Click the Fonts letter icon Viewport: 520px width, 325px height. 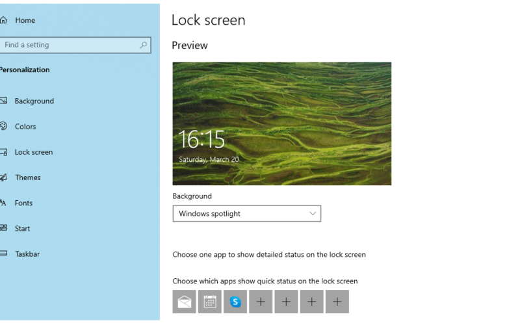tap(3, 203)
